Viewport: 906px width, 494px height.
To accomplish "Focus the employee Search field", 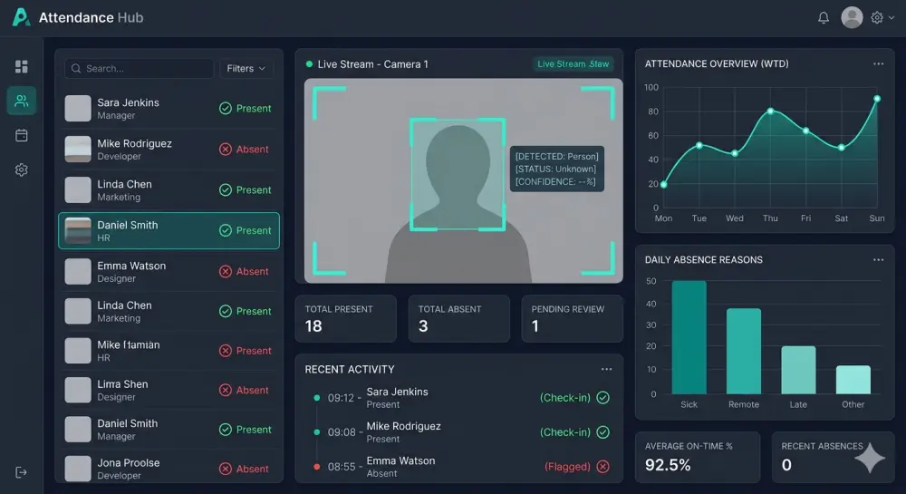I will (139, 68).
